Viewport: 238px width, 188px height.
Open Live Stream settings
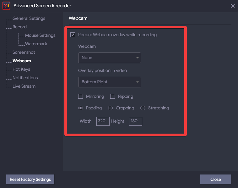24,86
